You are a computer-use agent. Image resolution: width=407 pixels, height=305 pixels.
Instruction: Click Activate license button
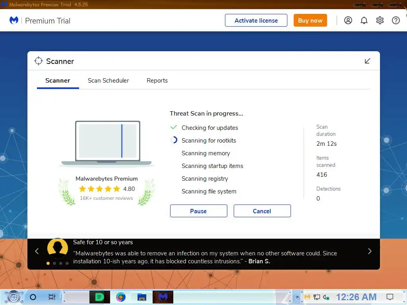(x=256, y=20)
